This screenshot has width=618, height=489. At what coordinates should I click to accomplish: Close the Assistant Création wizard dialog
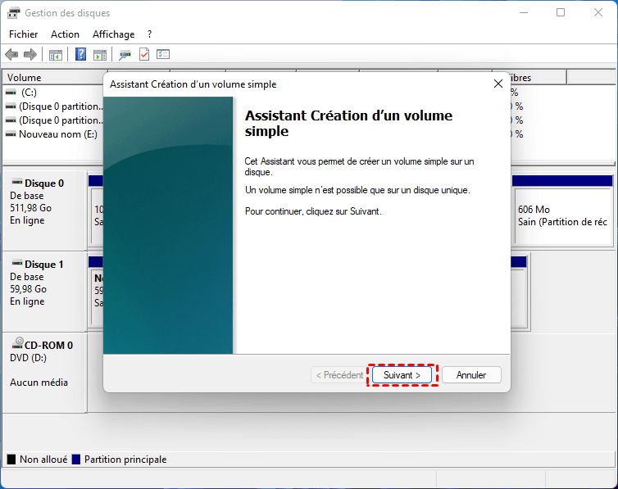(x=498, y=84)
